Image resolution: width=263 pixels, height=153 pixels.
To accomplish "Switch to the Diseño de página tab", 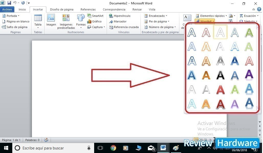I will 62,9.
